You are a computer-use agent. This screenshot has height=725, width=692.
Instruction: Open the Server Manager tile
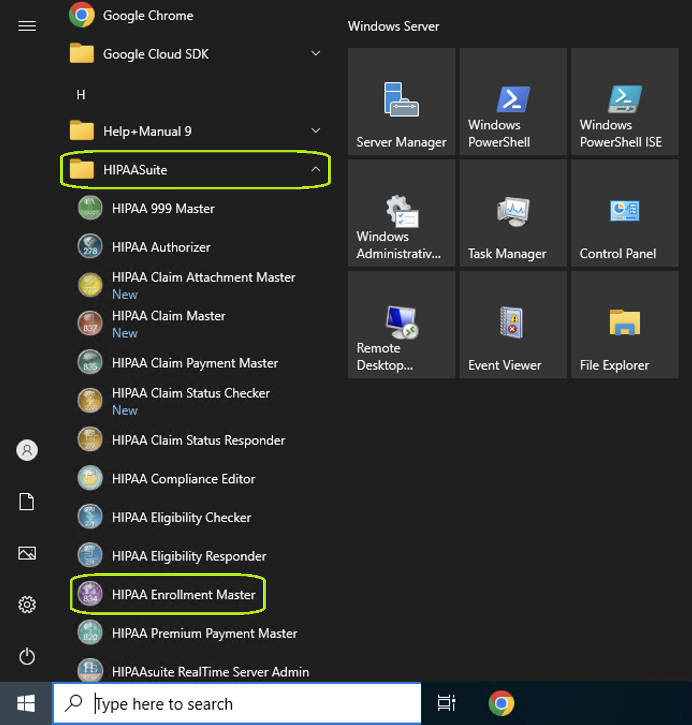coord(402,101)
